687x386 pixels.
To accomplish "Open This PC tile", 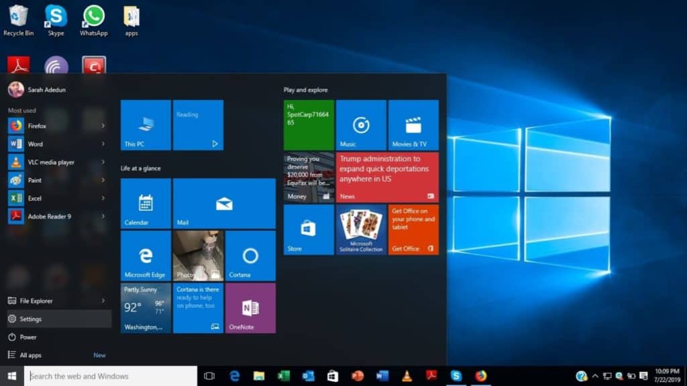I will (x=146, y=125).
